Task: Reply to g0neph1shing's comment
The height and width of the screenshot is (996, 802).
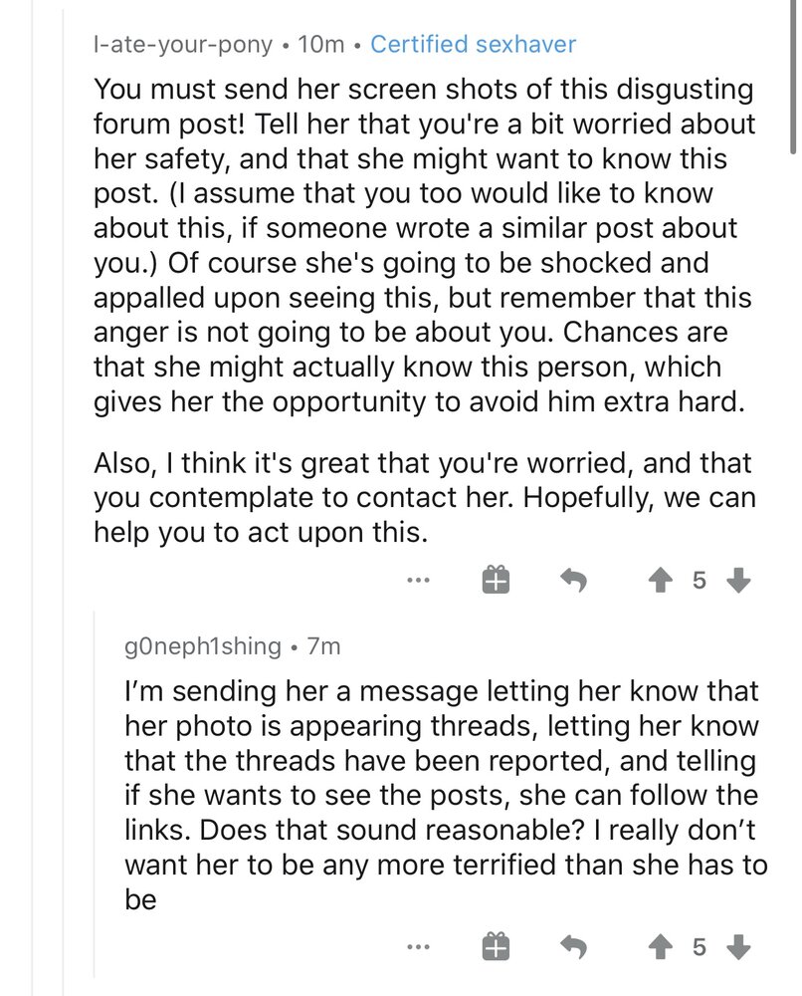Action: (x=573, y=948)
